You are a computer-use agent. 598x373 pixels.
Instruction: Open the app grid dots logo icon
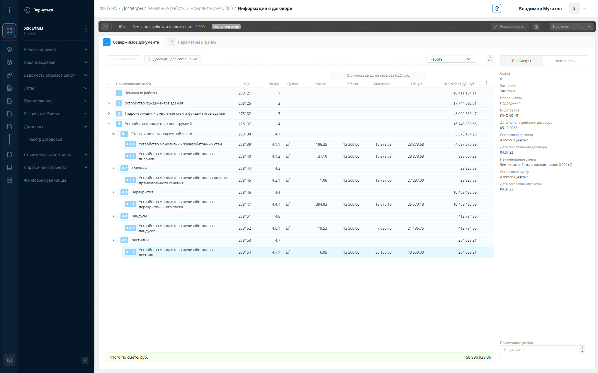[x=9, y=10]
